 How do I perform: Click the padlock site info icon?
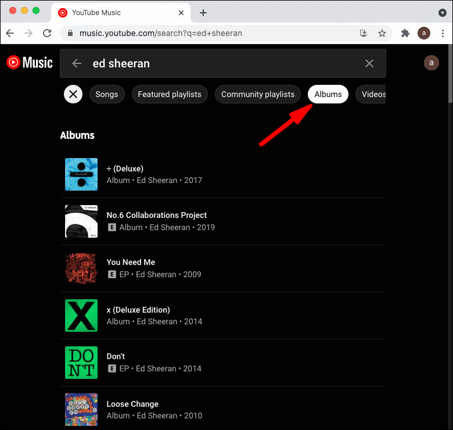pos(70,33)
